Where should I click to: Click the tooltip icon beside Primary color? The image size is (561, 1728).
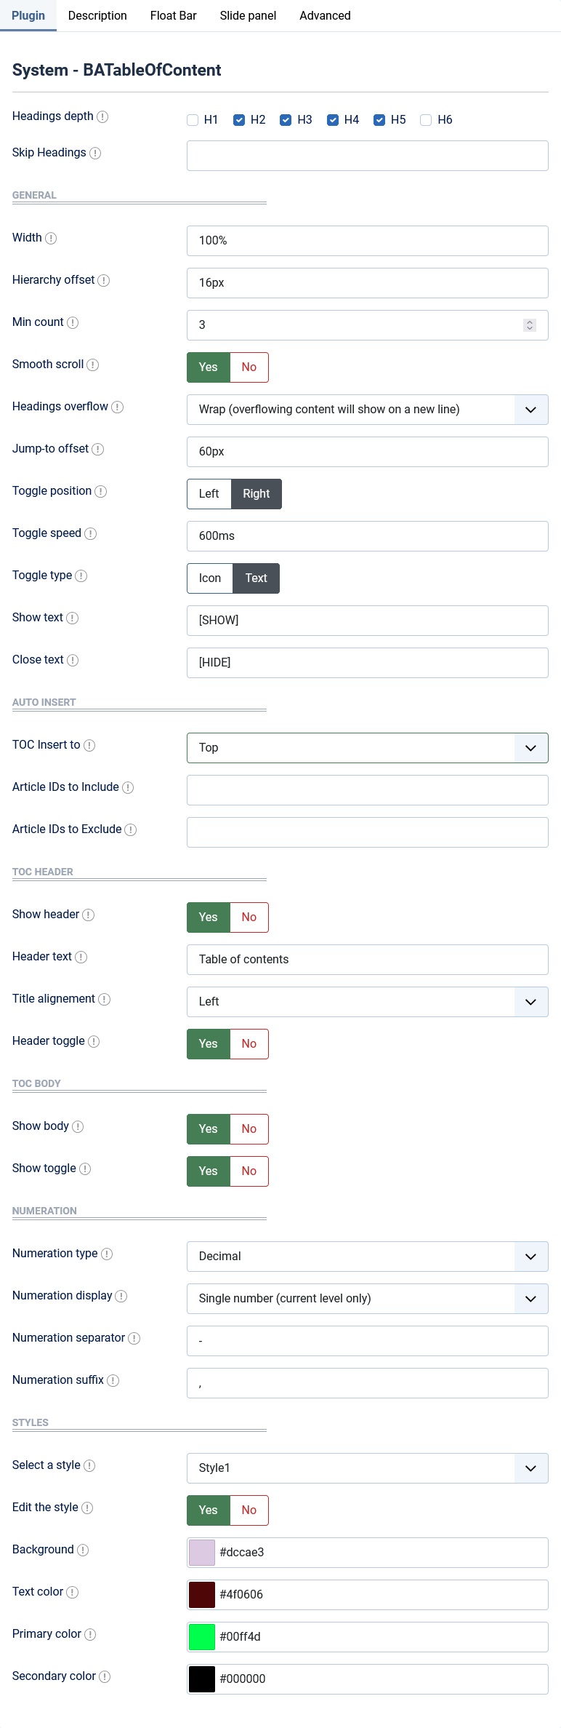pos(90,1635)
